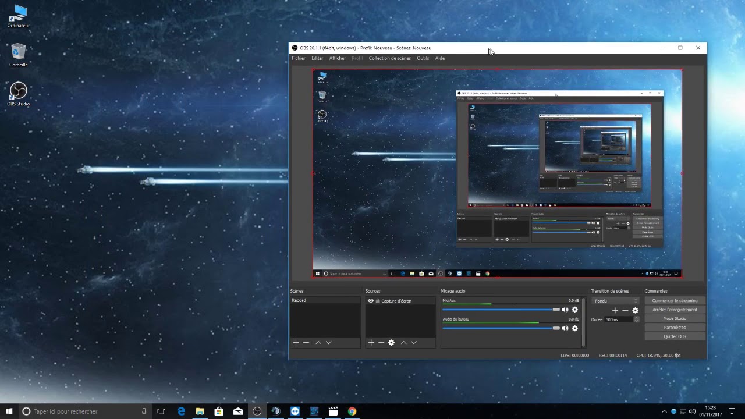Enable Mode Studio
The image size is (745, 419).
(675, 319)
